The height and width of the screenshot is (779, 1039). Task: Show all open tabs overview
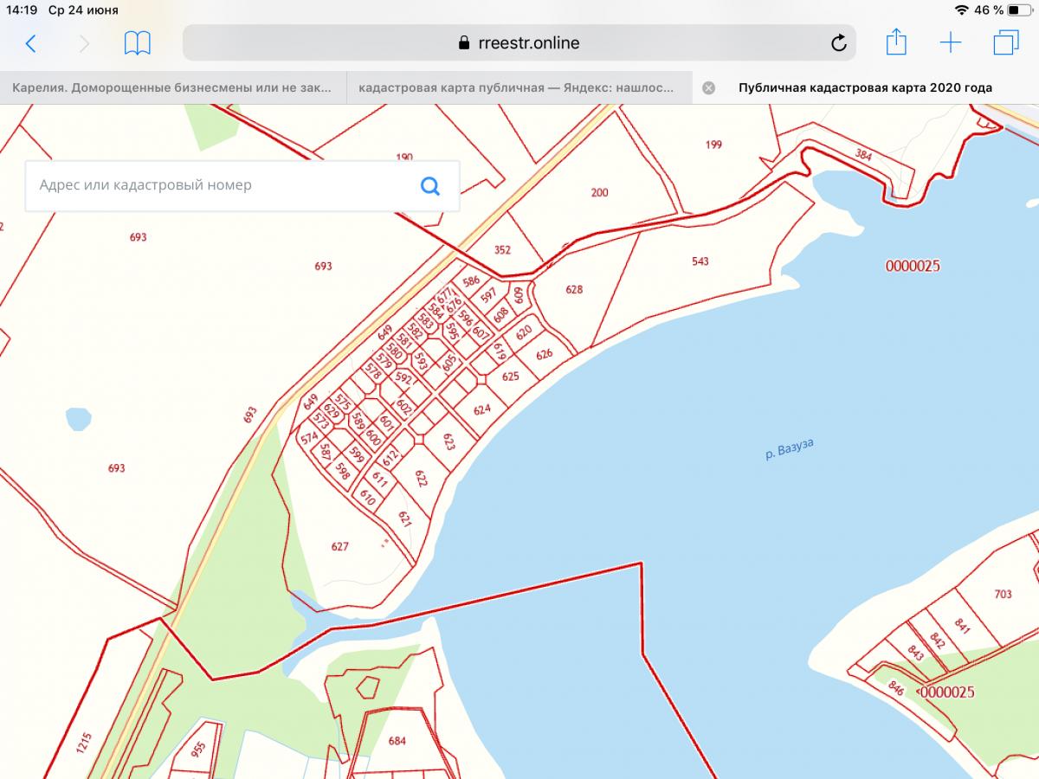1006,42
